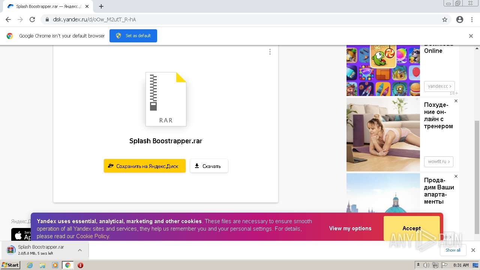
Task: Click the 8:31 AM clock
Action: click(461, 265)
